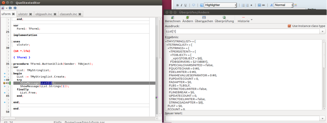Open the Ausdruck expression history dropdown
327x123 pixels.
pos(322,31)
